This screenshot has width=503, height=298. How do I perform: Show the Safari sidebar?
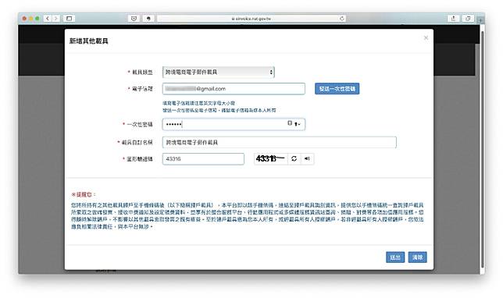point(69,19)
